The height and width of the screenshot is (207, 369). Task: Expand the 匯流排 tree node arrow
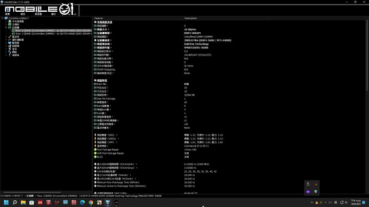click(6, 37)
